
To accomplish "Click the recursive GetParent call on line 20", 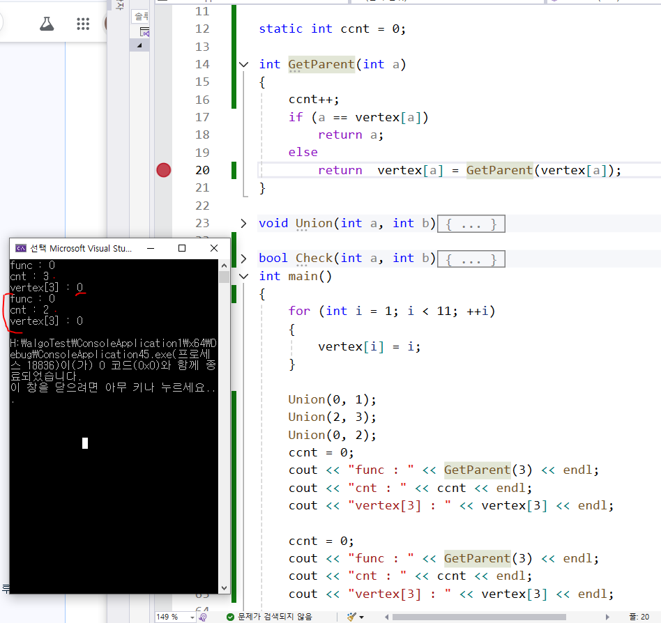I will click(x=499, y=171).
